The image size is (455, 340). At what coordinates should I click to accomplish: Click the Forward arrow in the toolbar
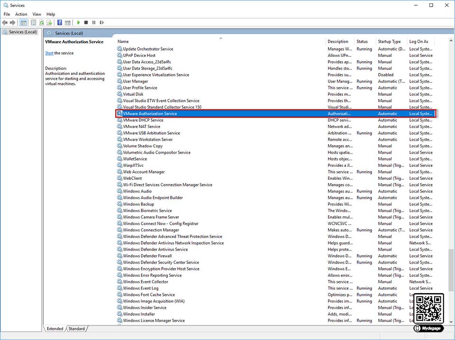(x=12, y=22)
